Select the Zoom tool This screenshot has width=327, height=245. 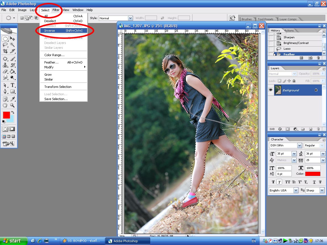tap(12, 105)
